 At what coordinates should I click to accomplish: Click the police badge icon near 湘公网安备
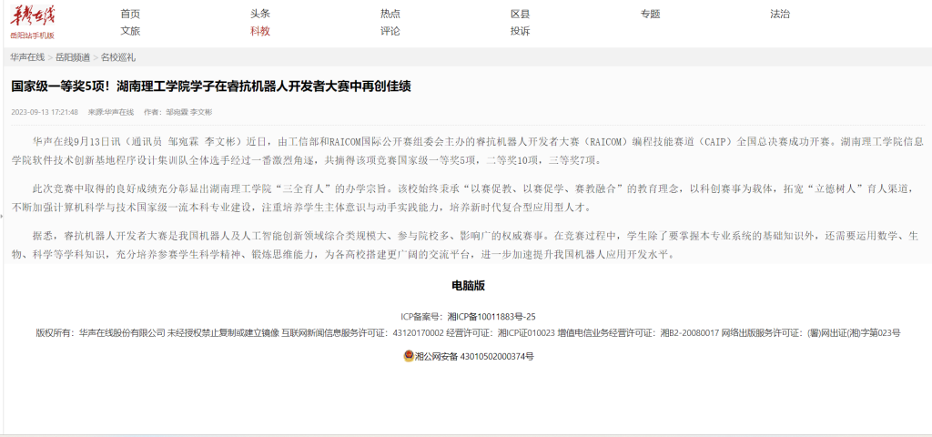[x=409, y=356]
